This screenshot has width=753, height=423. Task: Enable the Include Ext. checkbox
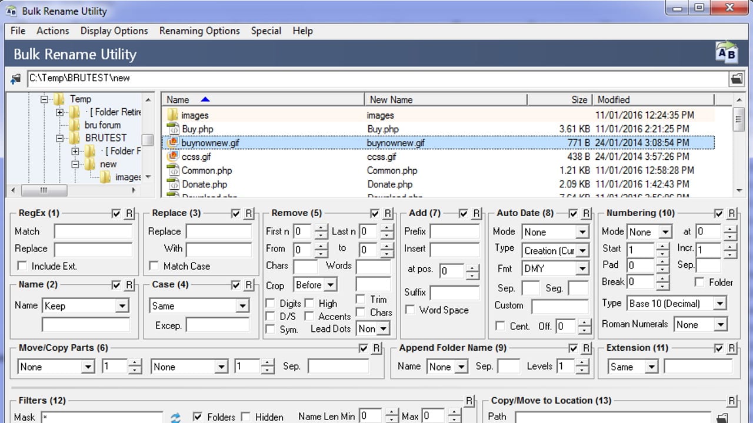tap(22, 266)
